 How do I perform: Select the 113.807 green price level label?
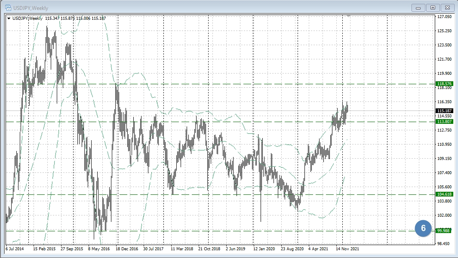click(444, 122)
